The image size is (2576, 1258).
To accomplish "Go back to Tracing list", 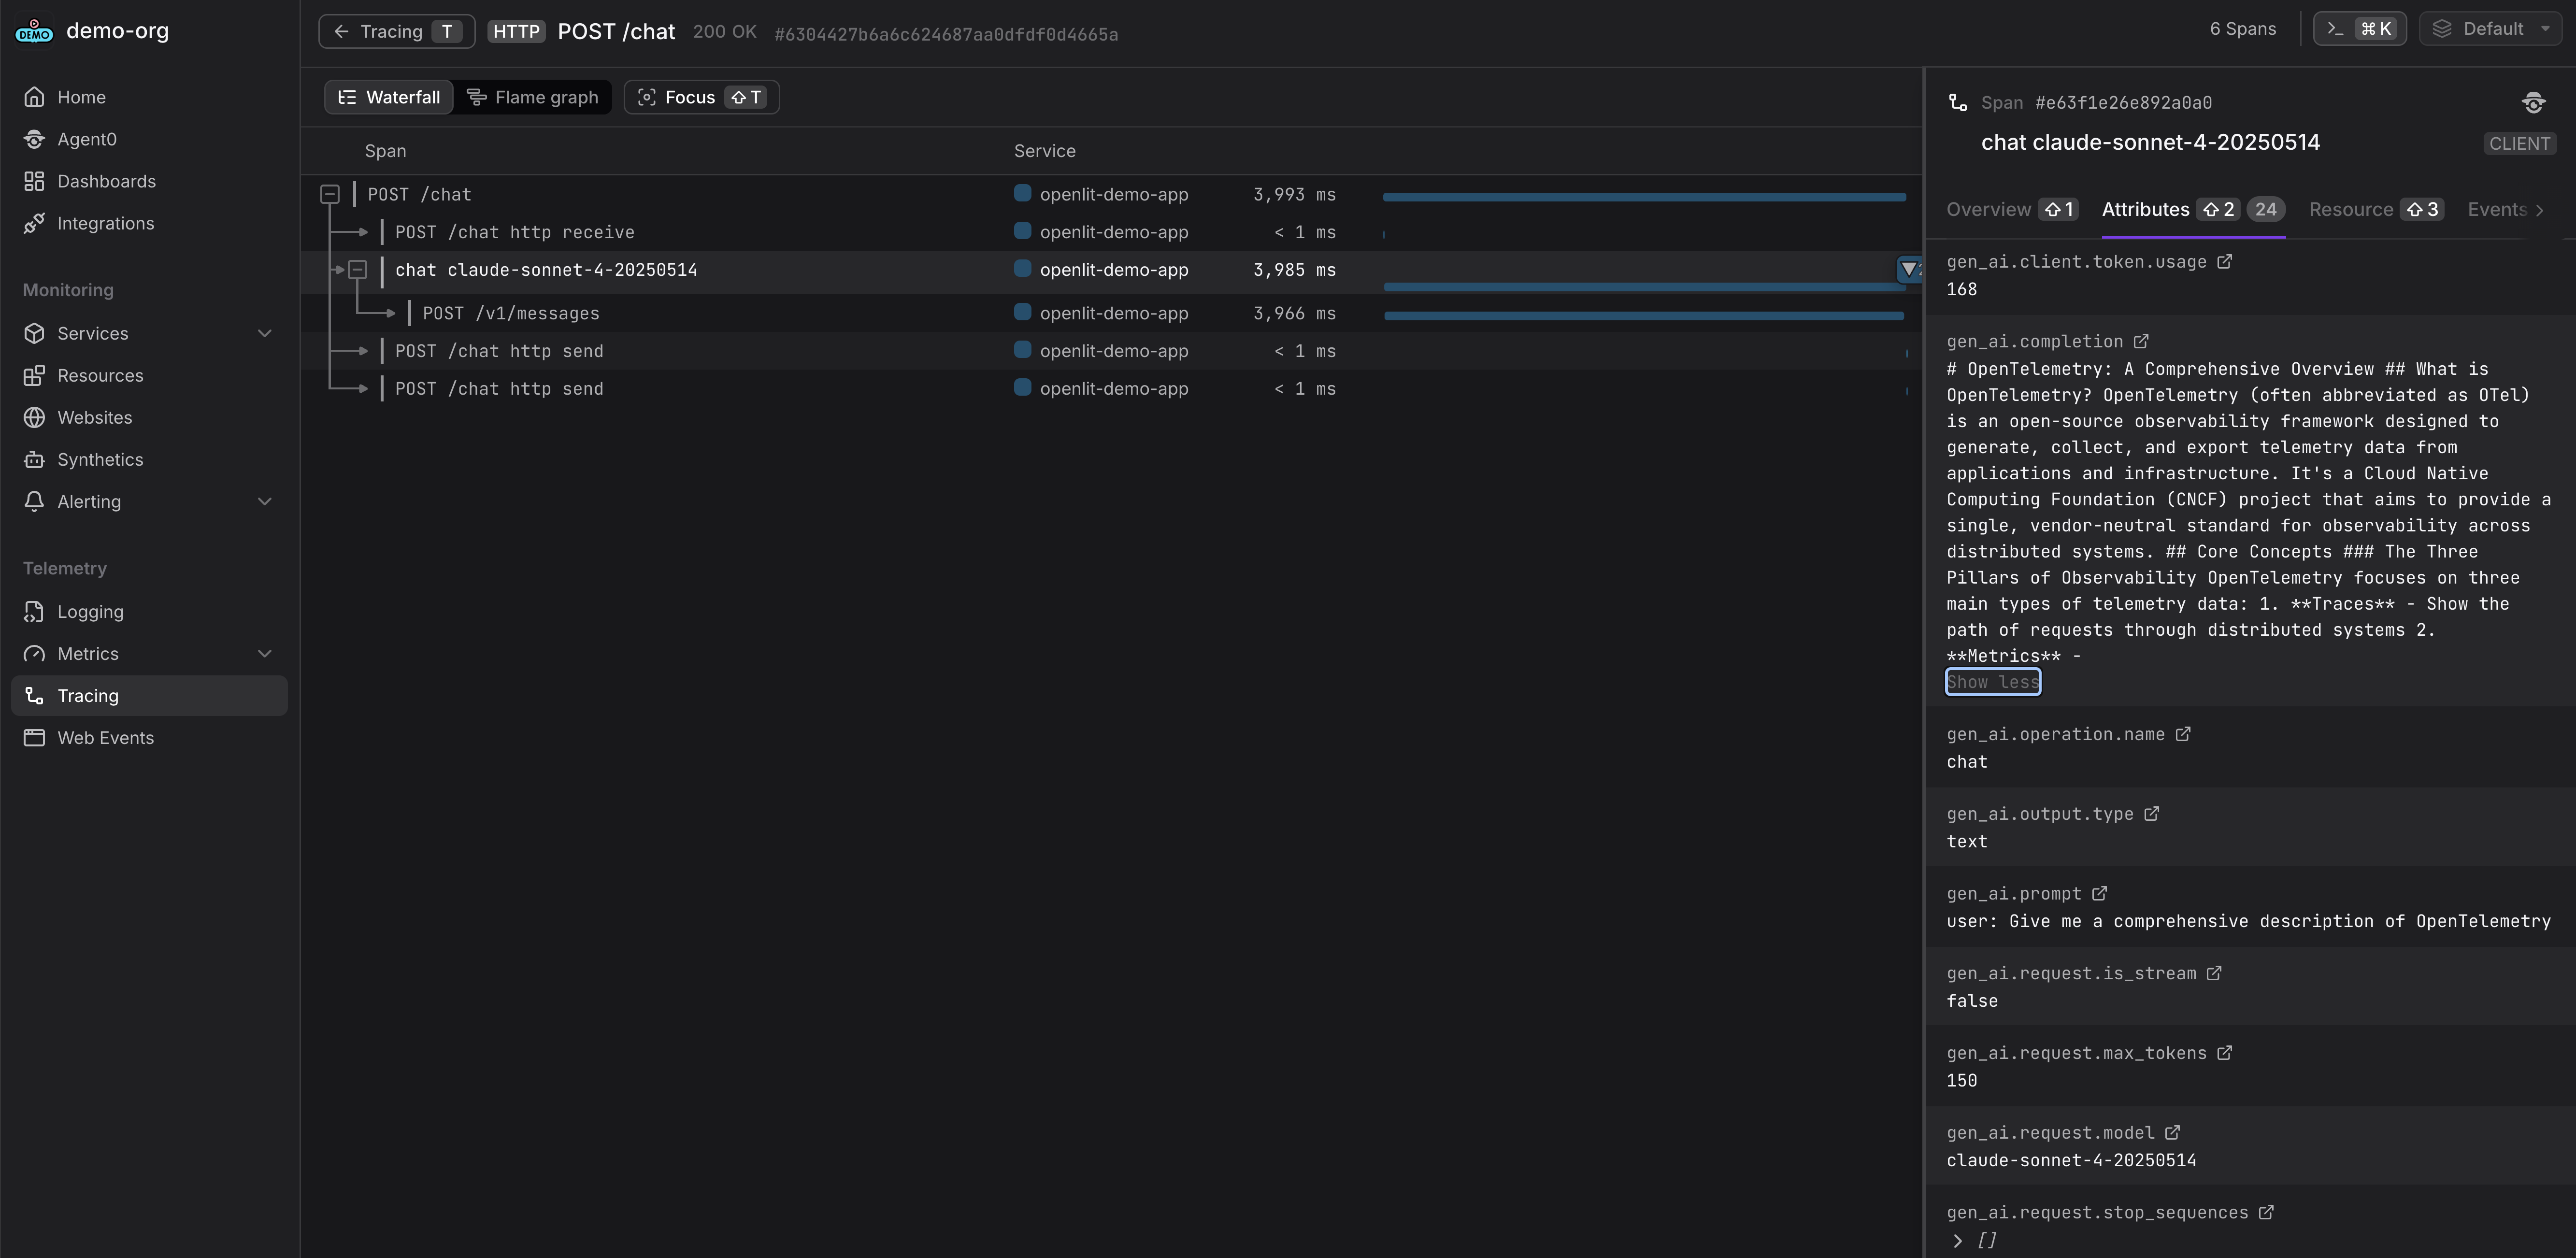I will pos(396,31).
